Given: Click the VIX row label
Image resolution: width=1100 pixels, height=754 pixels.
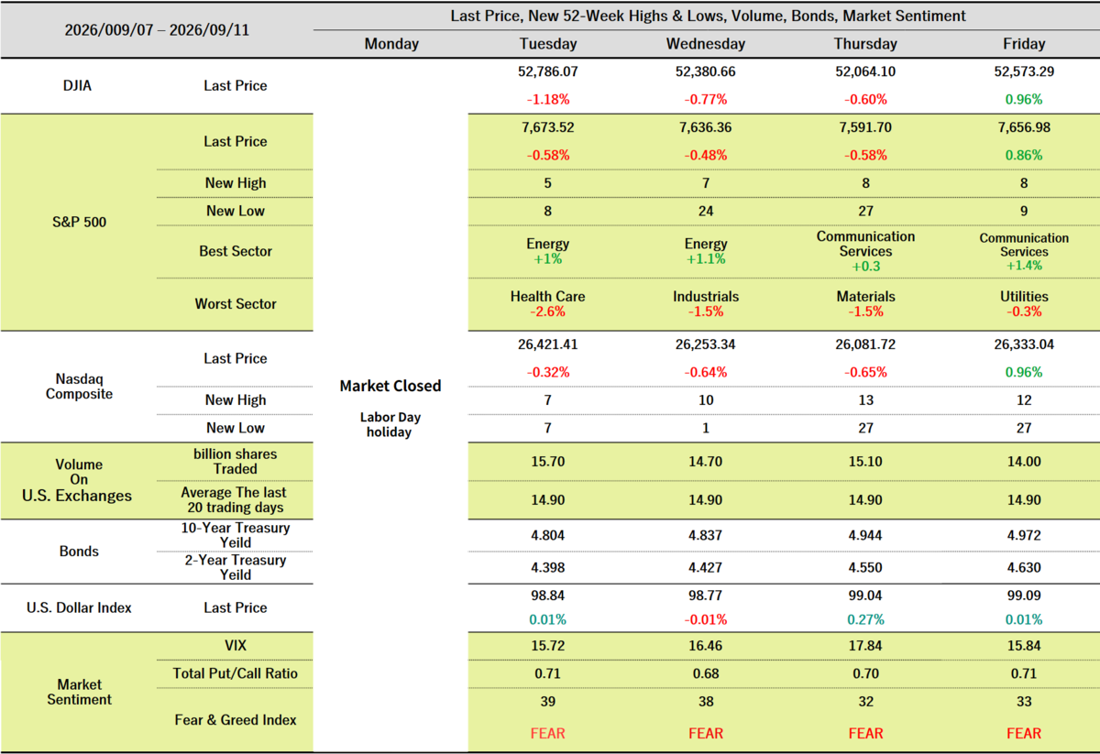Looking at the screenshot, I should point(236,646).
